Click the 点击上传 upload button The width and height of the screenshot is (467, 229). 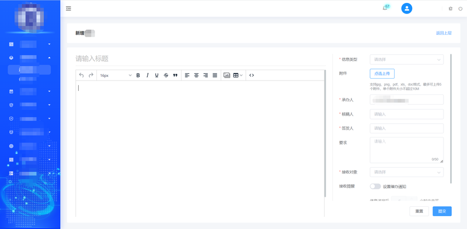point(382,73)
